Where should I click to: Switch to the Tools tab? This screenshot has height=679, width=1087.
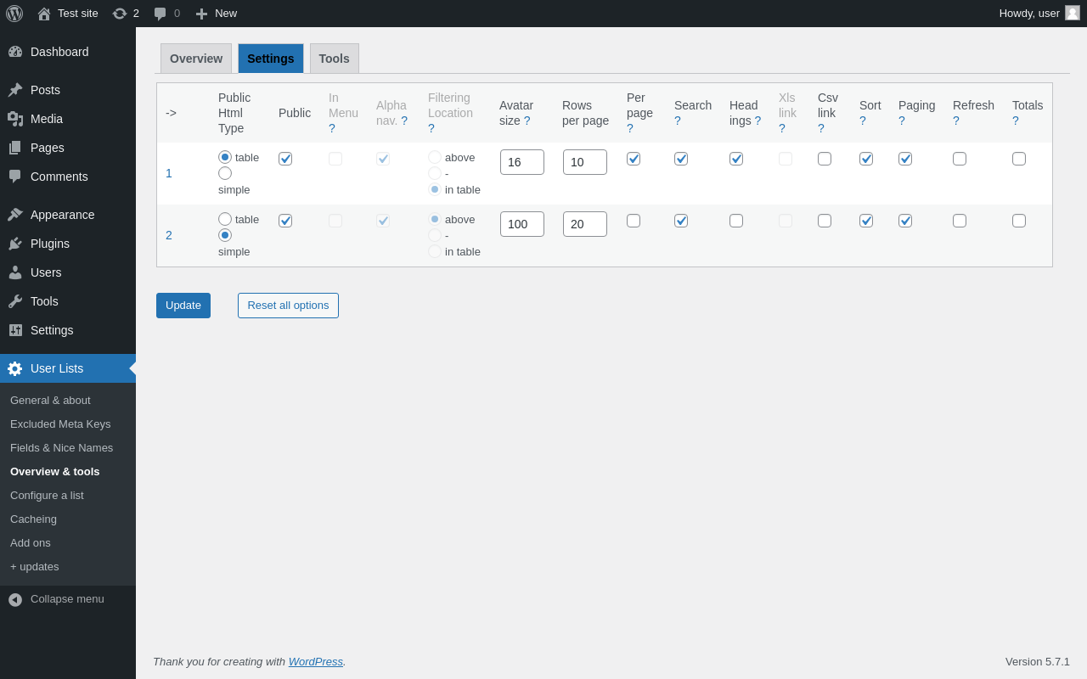[334, 59]
